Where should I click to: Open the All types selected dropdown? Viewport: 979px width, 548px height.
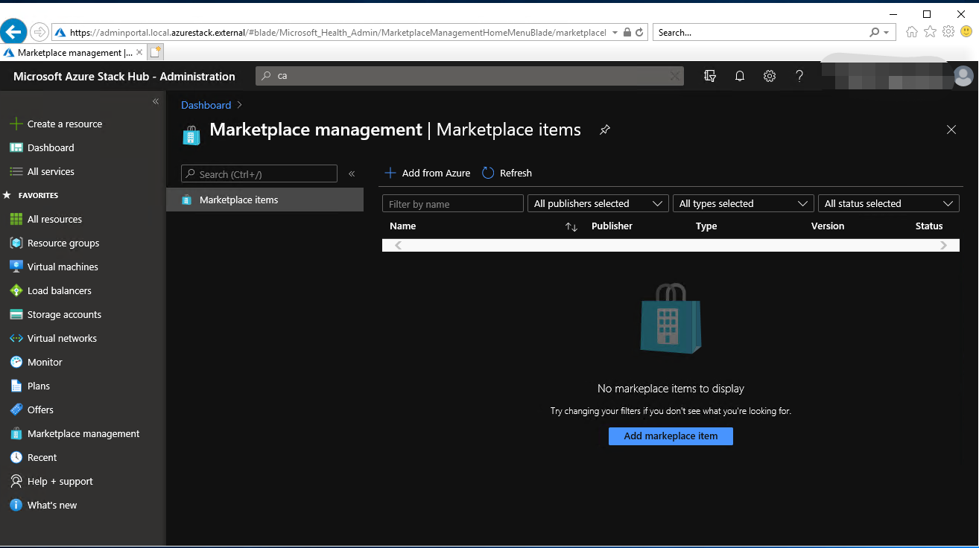pos(743,203)
